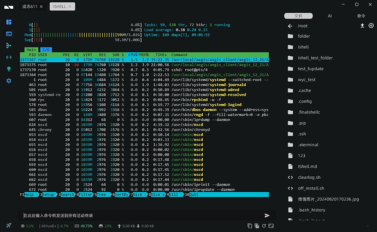Click F1 Help in htop footer
Image resolution: width=377 pixels, height=232 pixels.
pos(29,194)
